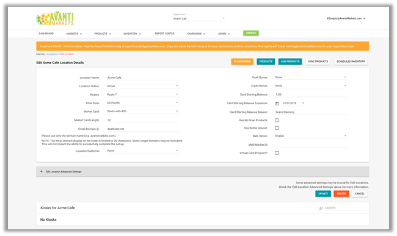This screenshot has width=397, height=236.
Task: Open the Products menu
Action: coord(103,34)
